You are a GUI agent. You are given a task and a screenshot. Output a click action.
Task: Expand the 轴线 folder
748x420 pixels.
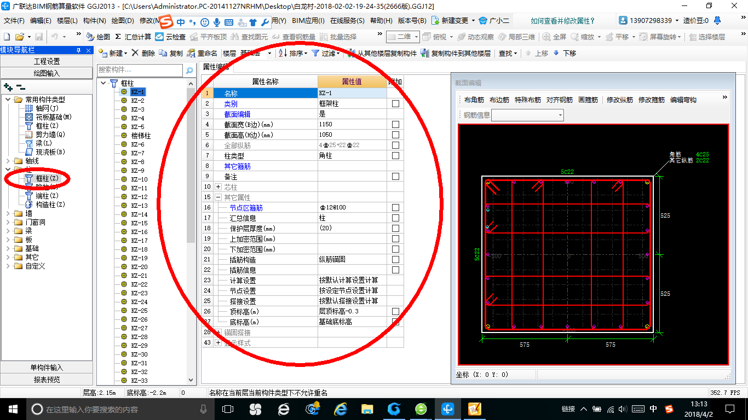(x=8, y=161)
